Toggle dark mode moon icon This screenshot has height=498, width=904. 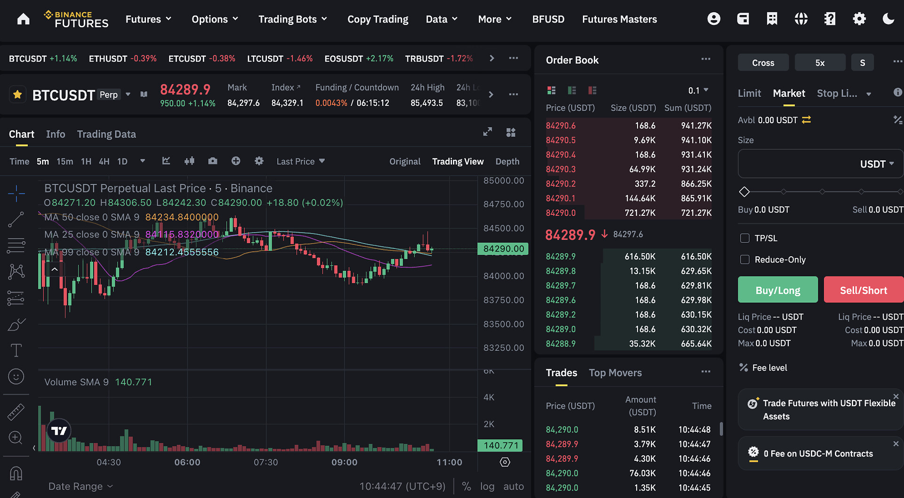pos(888,19)
